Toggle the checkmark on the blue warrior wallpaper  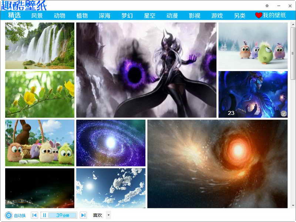pos(283,114)
